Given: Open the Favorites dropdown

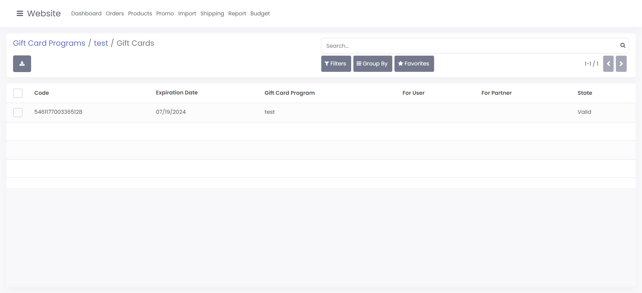Looking at the screenshot, I should [414, 64].
